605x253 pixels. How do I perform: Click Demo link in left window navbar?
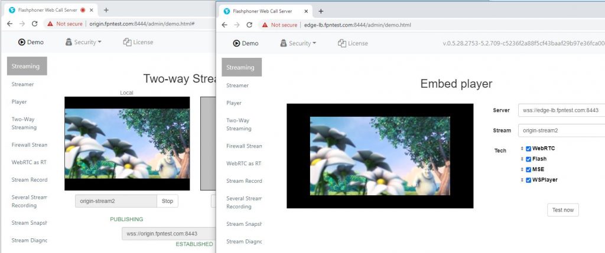pos(31,42)
